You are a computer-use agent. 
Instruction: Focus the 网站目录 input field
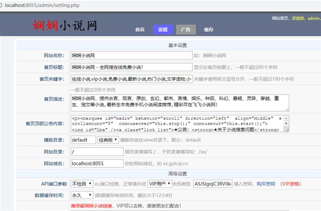pyautogui.click(x=97, y=152)
